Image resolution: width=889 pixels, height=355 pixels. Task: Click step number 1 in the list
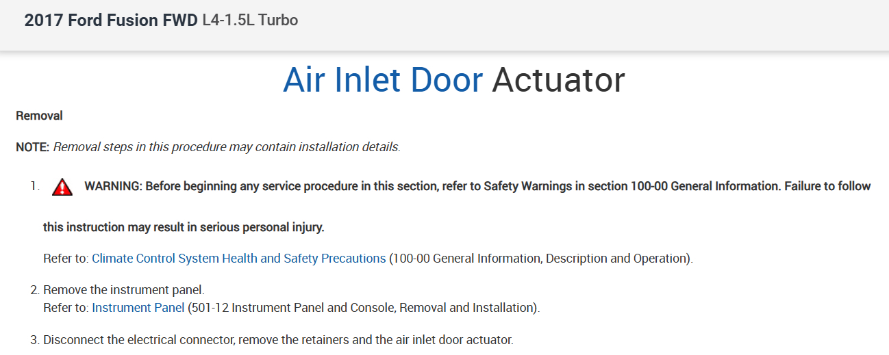[34, 186]
